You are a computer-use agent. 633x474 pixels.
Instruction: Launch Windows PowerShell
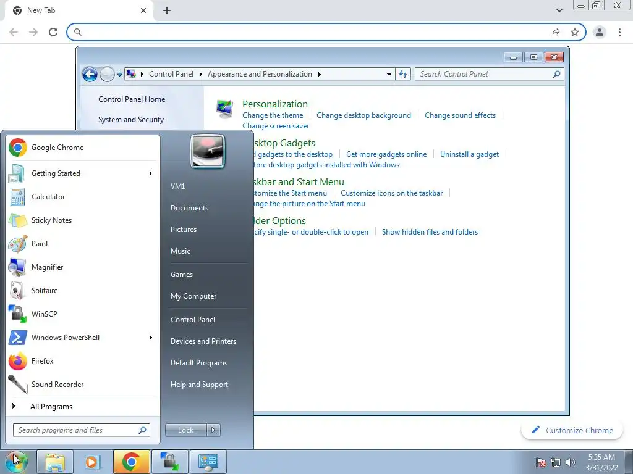83,338
